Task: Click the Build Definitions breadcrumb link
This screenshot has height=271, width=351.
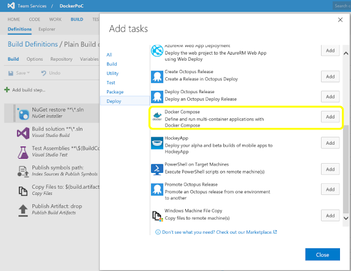Action: [32, 44]
